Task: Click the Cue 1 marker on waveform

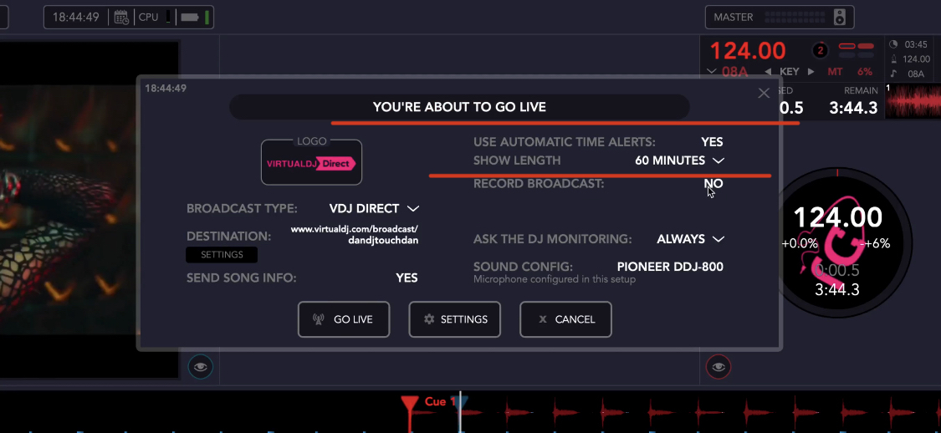Action: click(409, 403)
